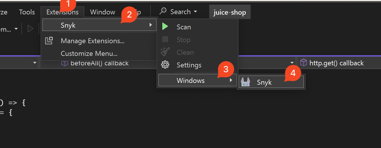
Task: Click the Clean broom icon
Action: pyautogui.click(x=165, y=52)
